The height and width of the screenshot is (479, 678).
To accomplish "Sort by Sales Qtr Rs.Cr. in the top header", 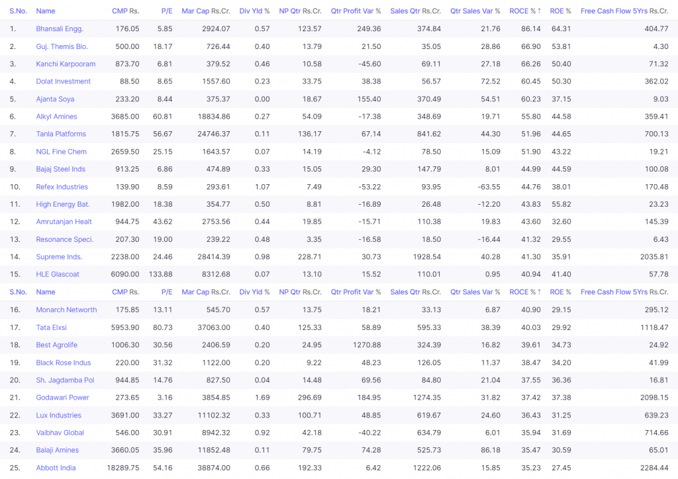I will click(416, 11).
